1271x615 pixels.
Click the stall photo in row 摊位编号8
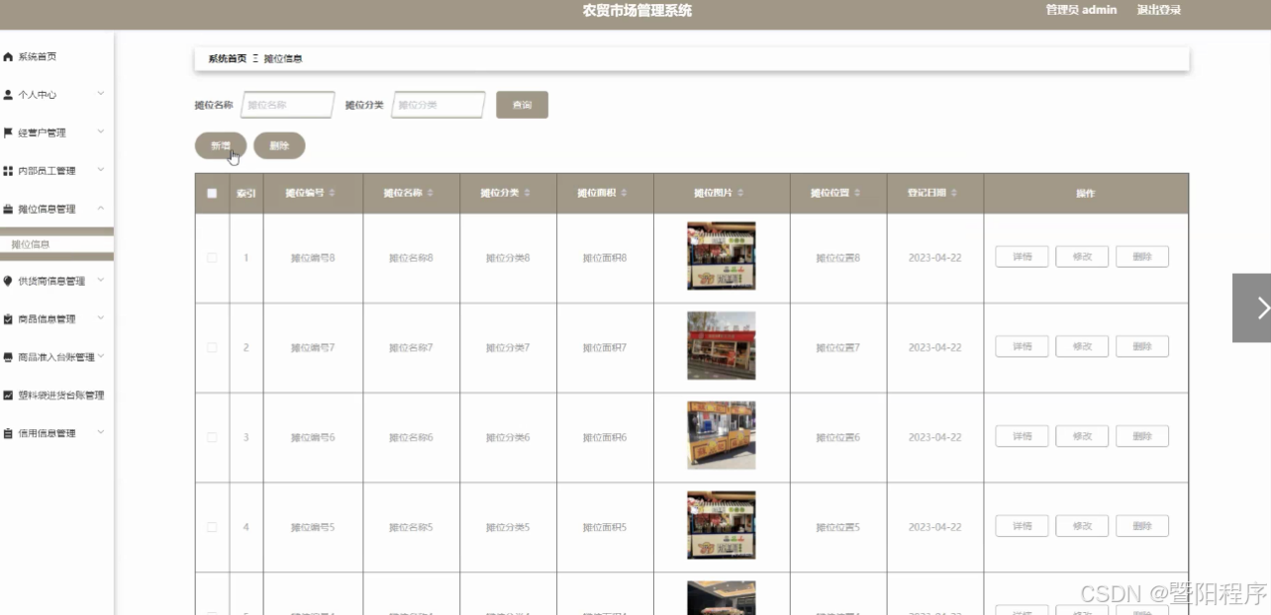click(722, 256)
